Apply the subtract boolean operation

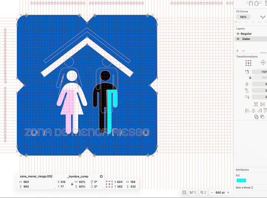tap(262, 117)
